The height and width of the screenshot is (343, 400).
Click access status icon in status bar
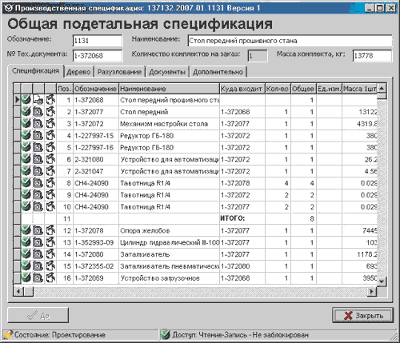click(x=166, y=334)
